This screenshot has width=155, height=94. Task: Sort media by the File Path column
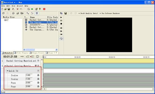tap(52, 17)
